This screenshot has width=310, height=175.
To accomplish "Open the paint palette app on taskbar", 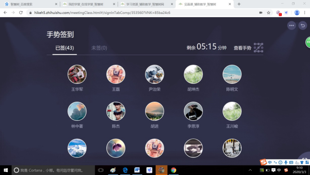I will tap(113, 170).
